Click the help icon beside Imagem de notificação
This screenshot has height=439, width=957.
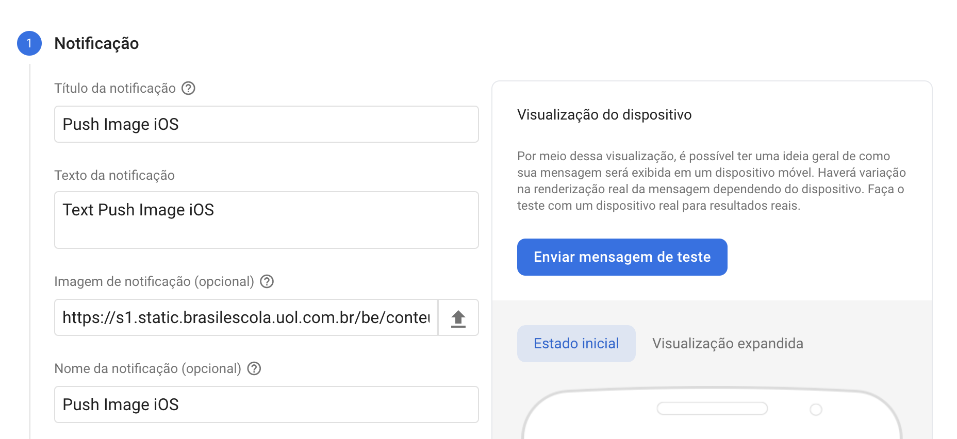(x=267, y=281)
